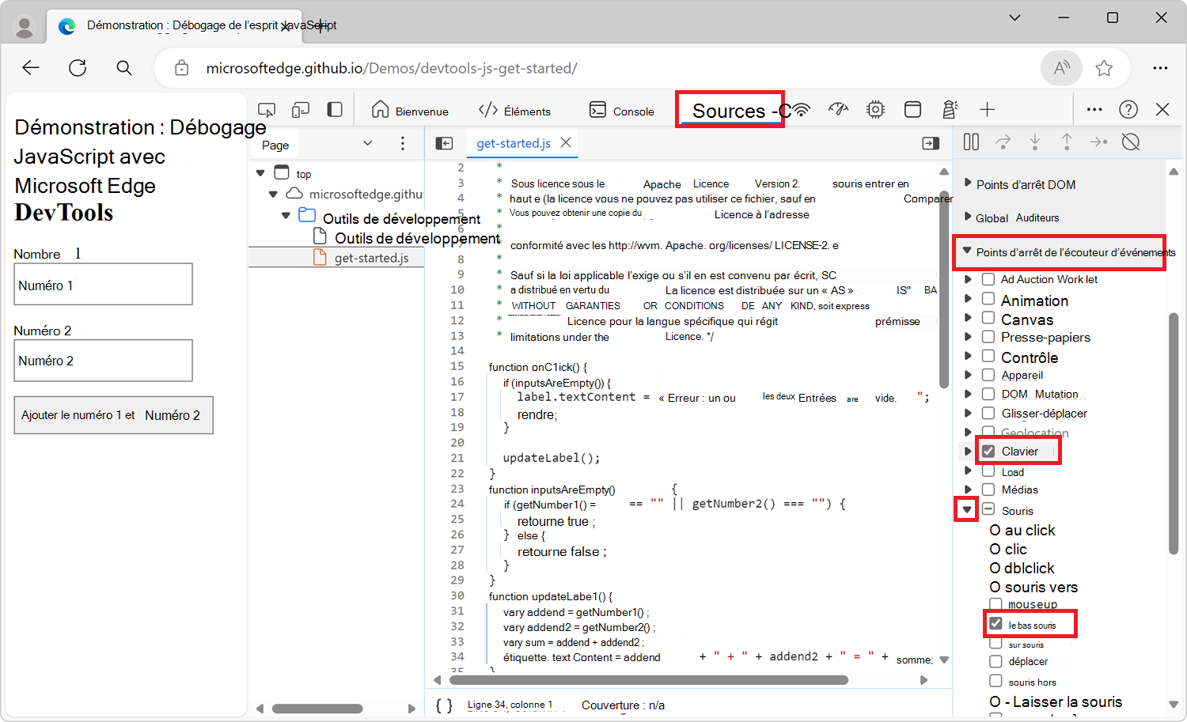
Task: Collapse the microsoftedge.github domain node
Action: click(x=273, y=193)
